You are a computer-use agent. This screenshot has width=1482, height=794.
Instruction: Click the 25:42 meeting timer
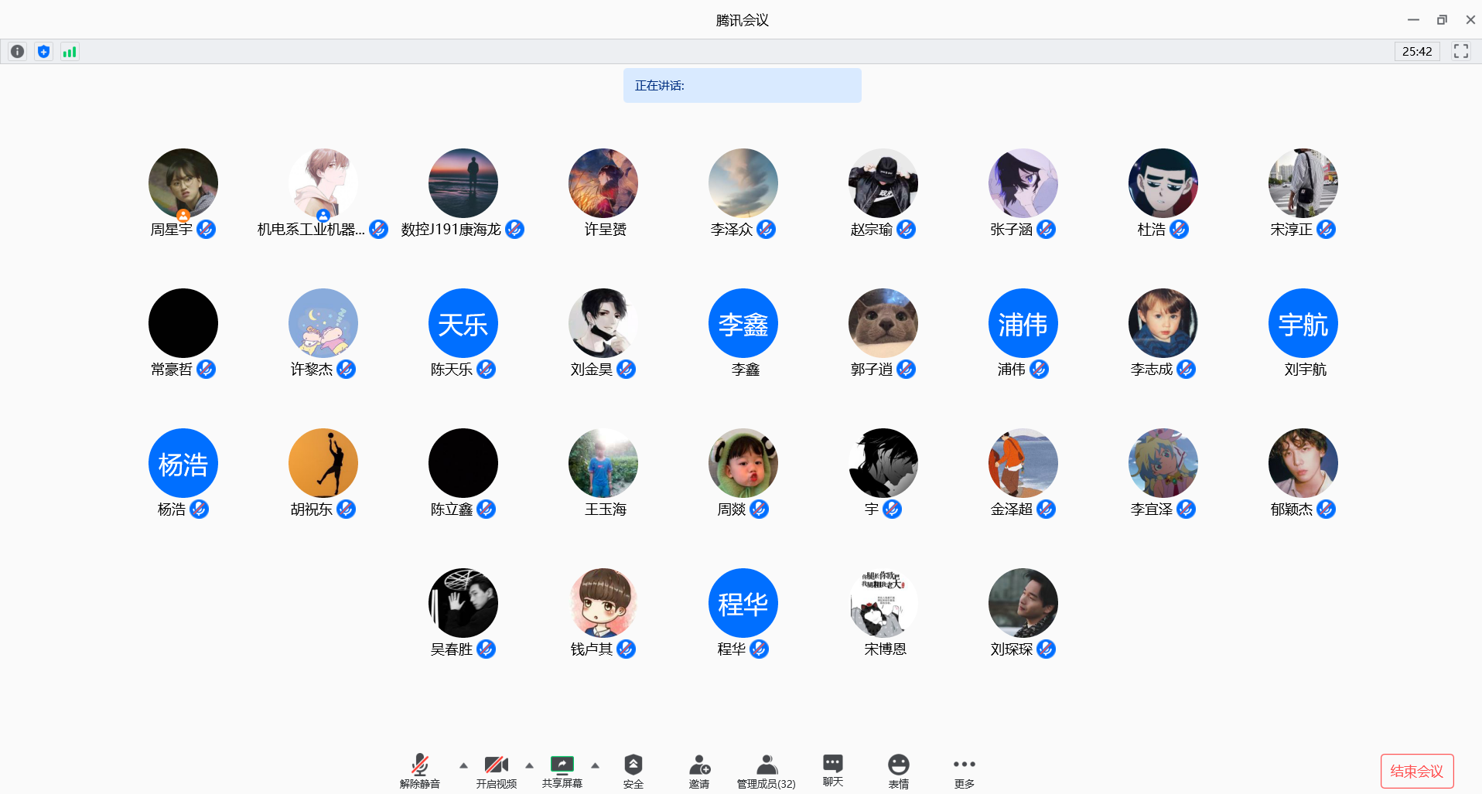point(1416,52)
